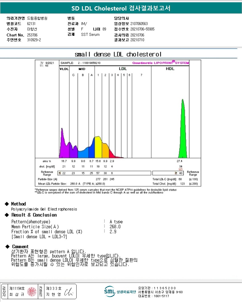This screenshot has width=242, height=302.
Task: Click the red examiner seal stamp
Action: [32, 291]
